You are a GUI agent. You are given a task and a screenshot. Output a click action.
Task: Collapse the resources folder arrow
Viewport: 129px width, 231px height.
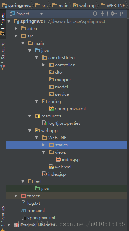pyautogui.click(x=29, y=116)
